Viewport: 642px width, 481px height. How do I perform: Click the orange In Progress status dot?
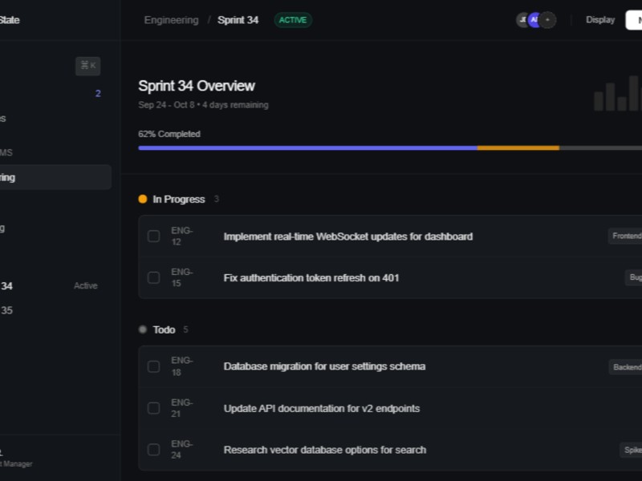click(x=142, y=198)
